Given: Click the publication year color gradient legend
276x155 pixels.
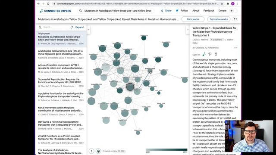Looking at the screenshot, I should [166, 150].
